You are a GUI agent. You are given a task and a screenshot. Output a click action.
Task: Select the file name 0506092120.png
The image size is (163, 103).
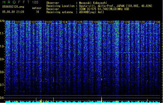click(x=13, y=7)
